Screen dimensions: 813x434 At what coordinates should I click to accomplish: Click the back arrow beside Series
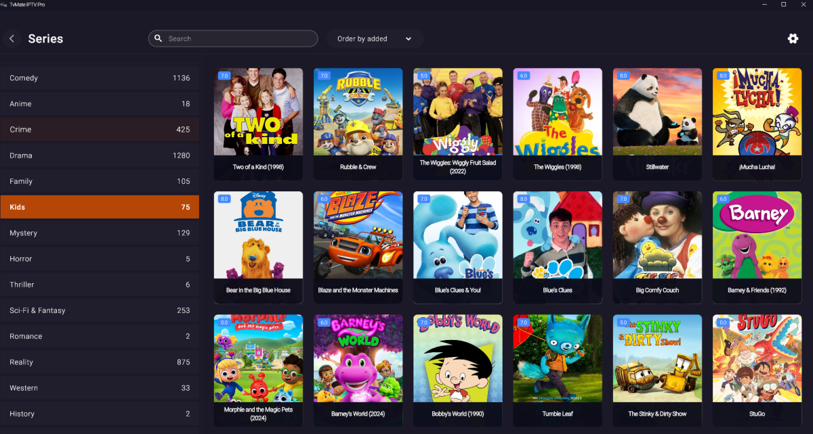12,39
